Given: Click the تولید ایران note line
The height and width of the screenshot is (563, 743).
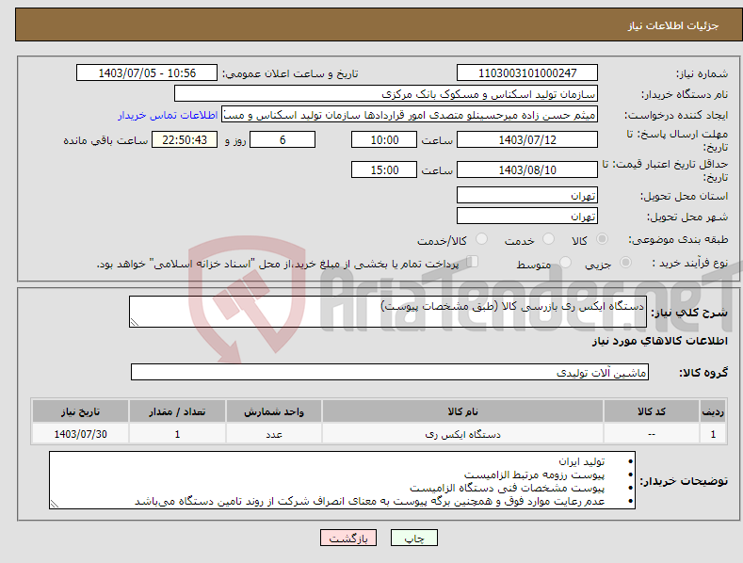Looking at the screenshot, I should 581,461.
